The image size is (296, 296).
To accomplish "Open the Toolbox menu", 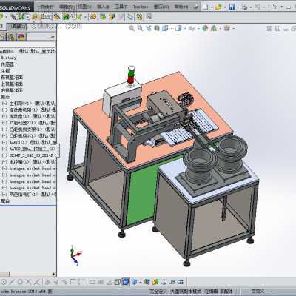I will (x=141, y=7).
